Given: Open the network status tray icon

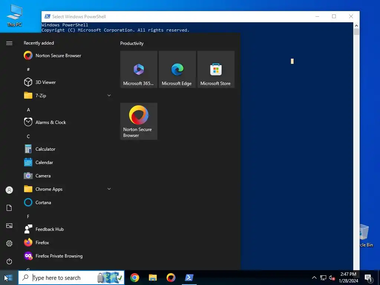Looking at the screenshot, I should pyautogui.click(x=323, y=278).
